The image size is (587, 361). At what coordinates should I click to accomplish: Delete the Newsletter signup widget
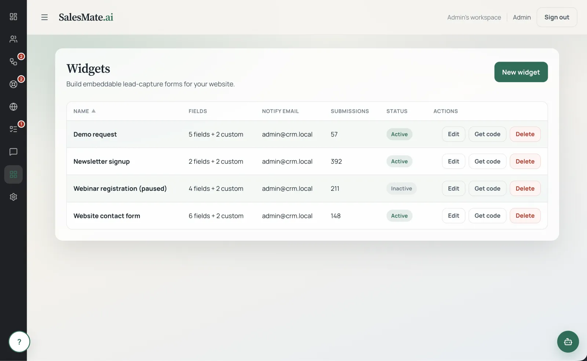pyautogui.click(x=525, y=161)
